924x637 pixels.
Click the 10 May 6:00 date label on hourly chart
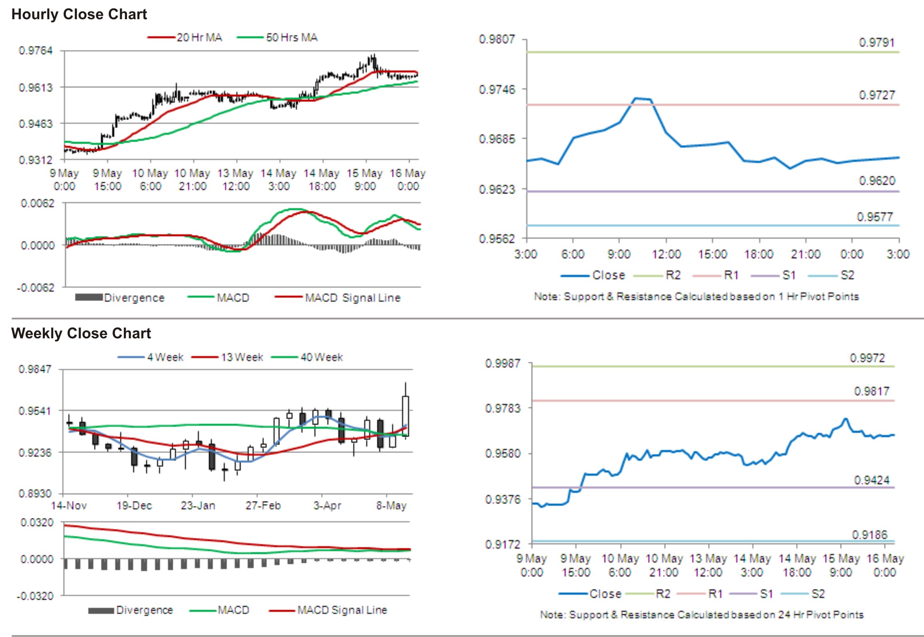click(150, 180)
